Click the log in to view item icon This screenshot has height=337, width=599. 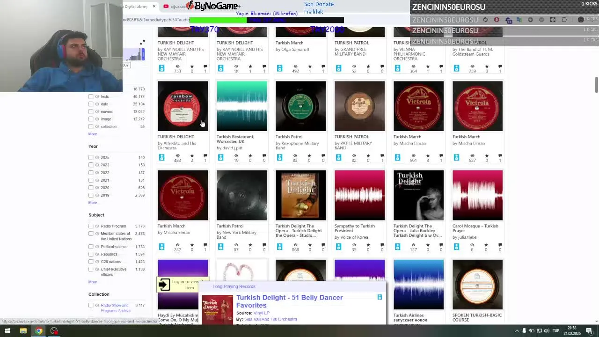[x=164, y=284]
